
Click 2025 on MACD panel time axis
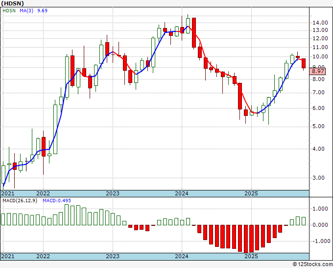point(251,256)
